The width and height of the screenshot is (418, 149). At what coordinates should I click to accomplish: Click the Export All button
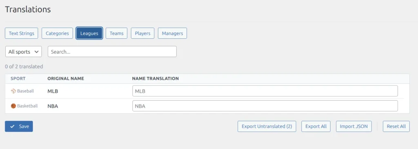tap(316, 126)
